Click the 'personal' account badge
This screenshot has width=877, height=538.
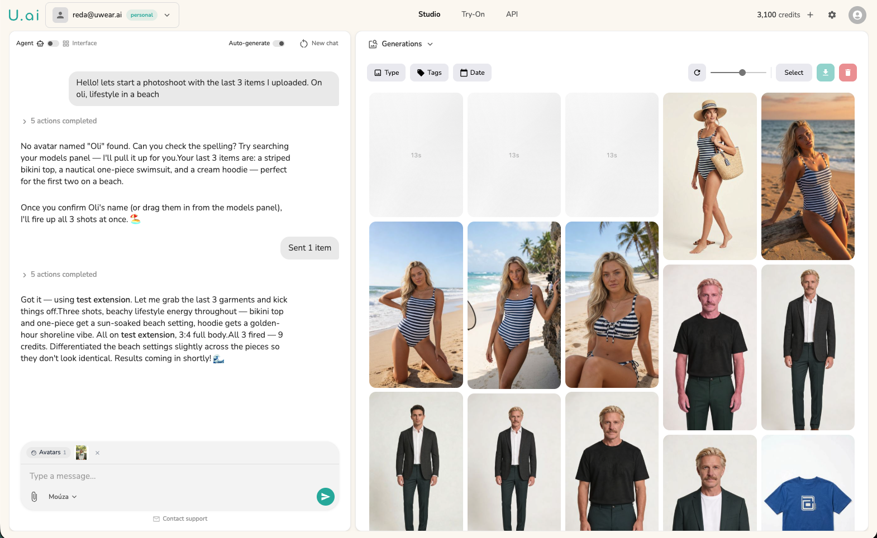point(142,15)
